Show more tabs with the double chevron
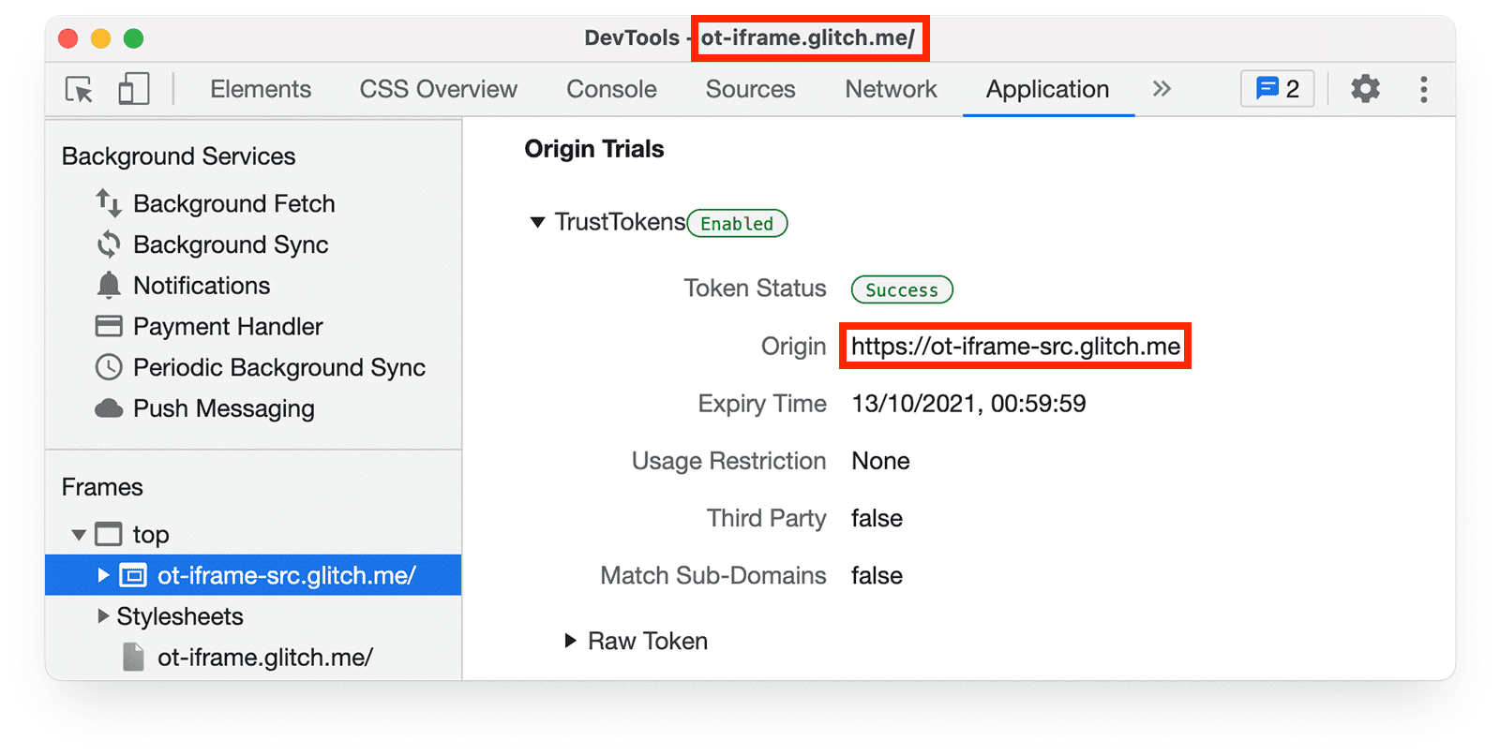This screenshot has width=1500, height=755. pyautogui.click(x=1162, y=89)
